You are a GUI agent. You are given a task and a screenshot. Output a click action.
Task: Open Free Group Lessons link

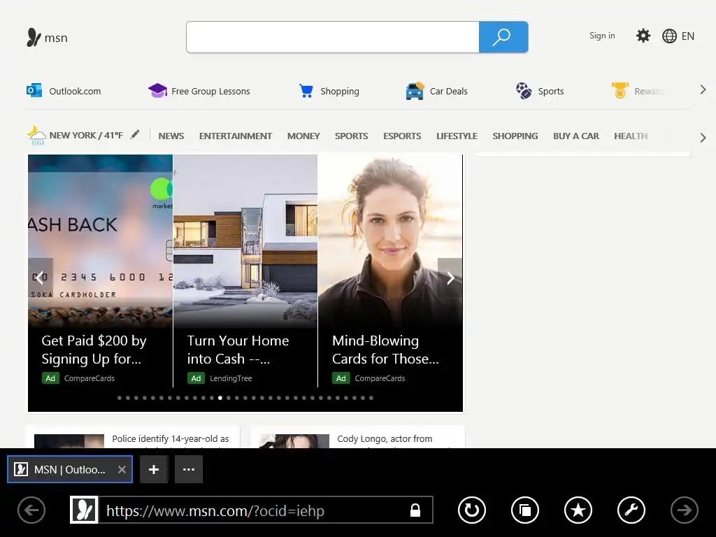pos(210,92)
